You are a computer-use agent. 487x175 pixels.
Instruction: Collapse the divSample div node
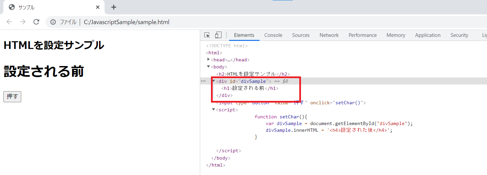214,81
